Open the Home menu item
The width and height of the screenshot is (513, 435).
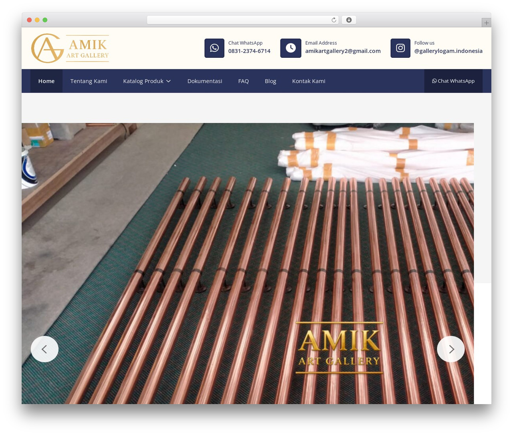(46, 81)
